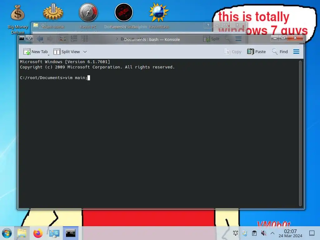This screenshot has height=240, width=320.
Task: Minimize the Konsole window
Action: click(275, 38)
